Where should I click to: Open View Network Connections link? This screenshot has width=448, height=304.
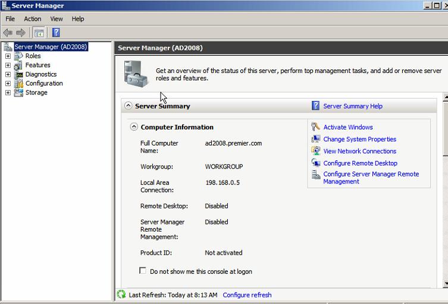point(360,151)
